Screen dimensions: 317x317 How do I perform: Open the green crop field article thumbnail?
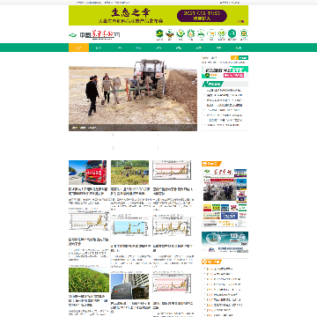coord(89,280)
